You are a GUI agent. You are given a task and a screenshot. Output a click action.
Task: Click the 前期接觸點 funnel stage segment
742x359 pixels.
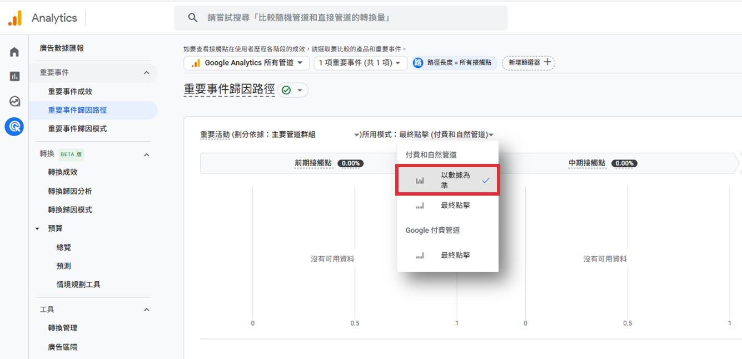[x=313, y=163]
